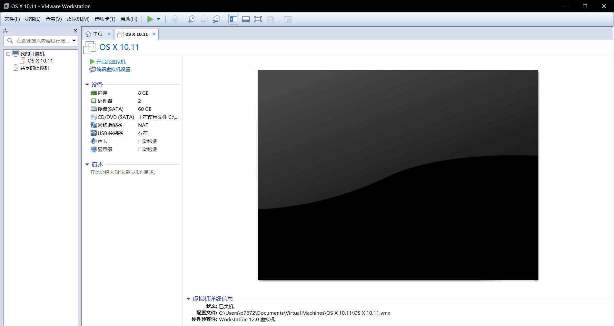Open the snapshot manager toolbar icon

point(216,19)
